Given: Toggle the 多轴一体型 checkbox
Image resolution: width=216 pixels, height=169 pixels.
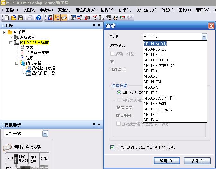Looking at the screenshot, I should tap(112, 54).
